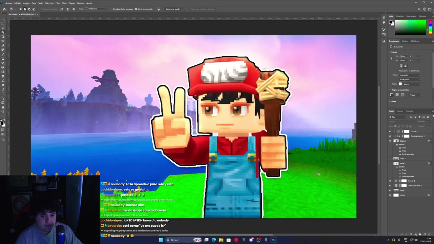Open the layer filter Tipo dropdown

(x=397, y=117)
